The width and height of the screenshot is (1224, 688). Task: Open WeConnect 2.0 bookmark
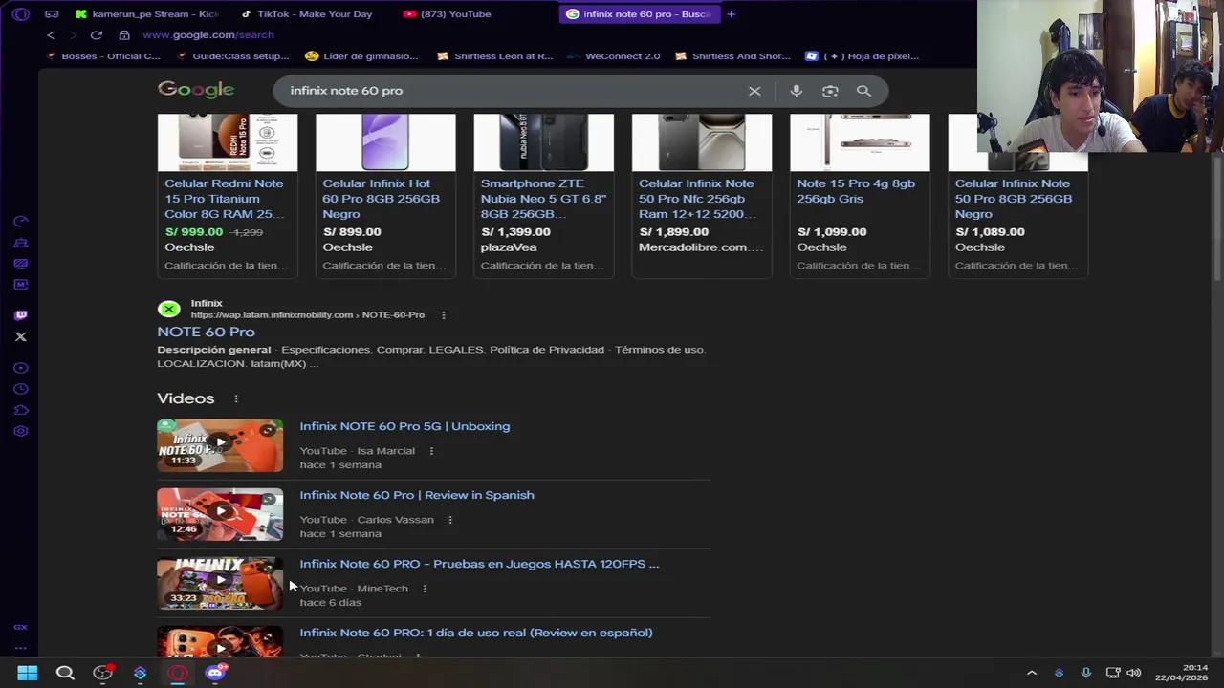(x=613, y=56)
